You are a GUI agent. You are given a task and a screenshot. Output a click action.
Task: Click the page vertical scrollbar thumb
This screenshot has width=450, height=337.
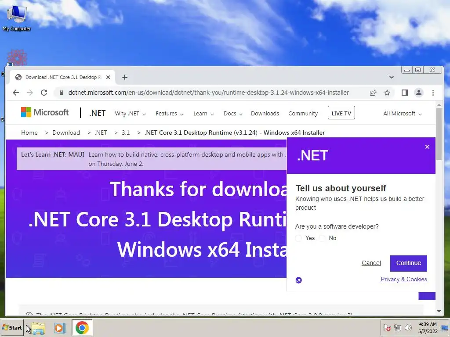point(439,134)
